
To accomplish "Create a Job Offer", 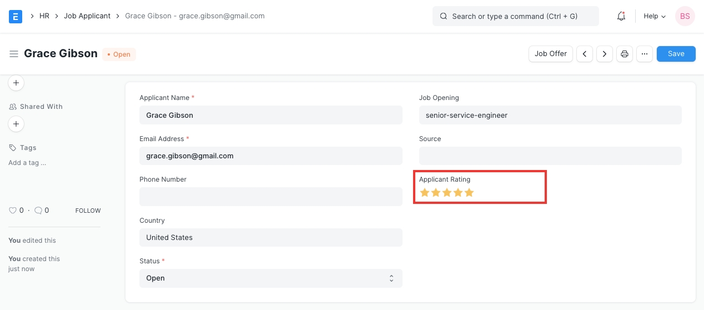I will (x=550, y=54).
